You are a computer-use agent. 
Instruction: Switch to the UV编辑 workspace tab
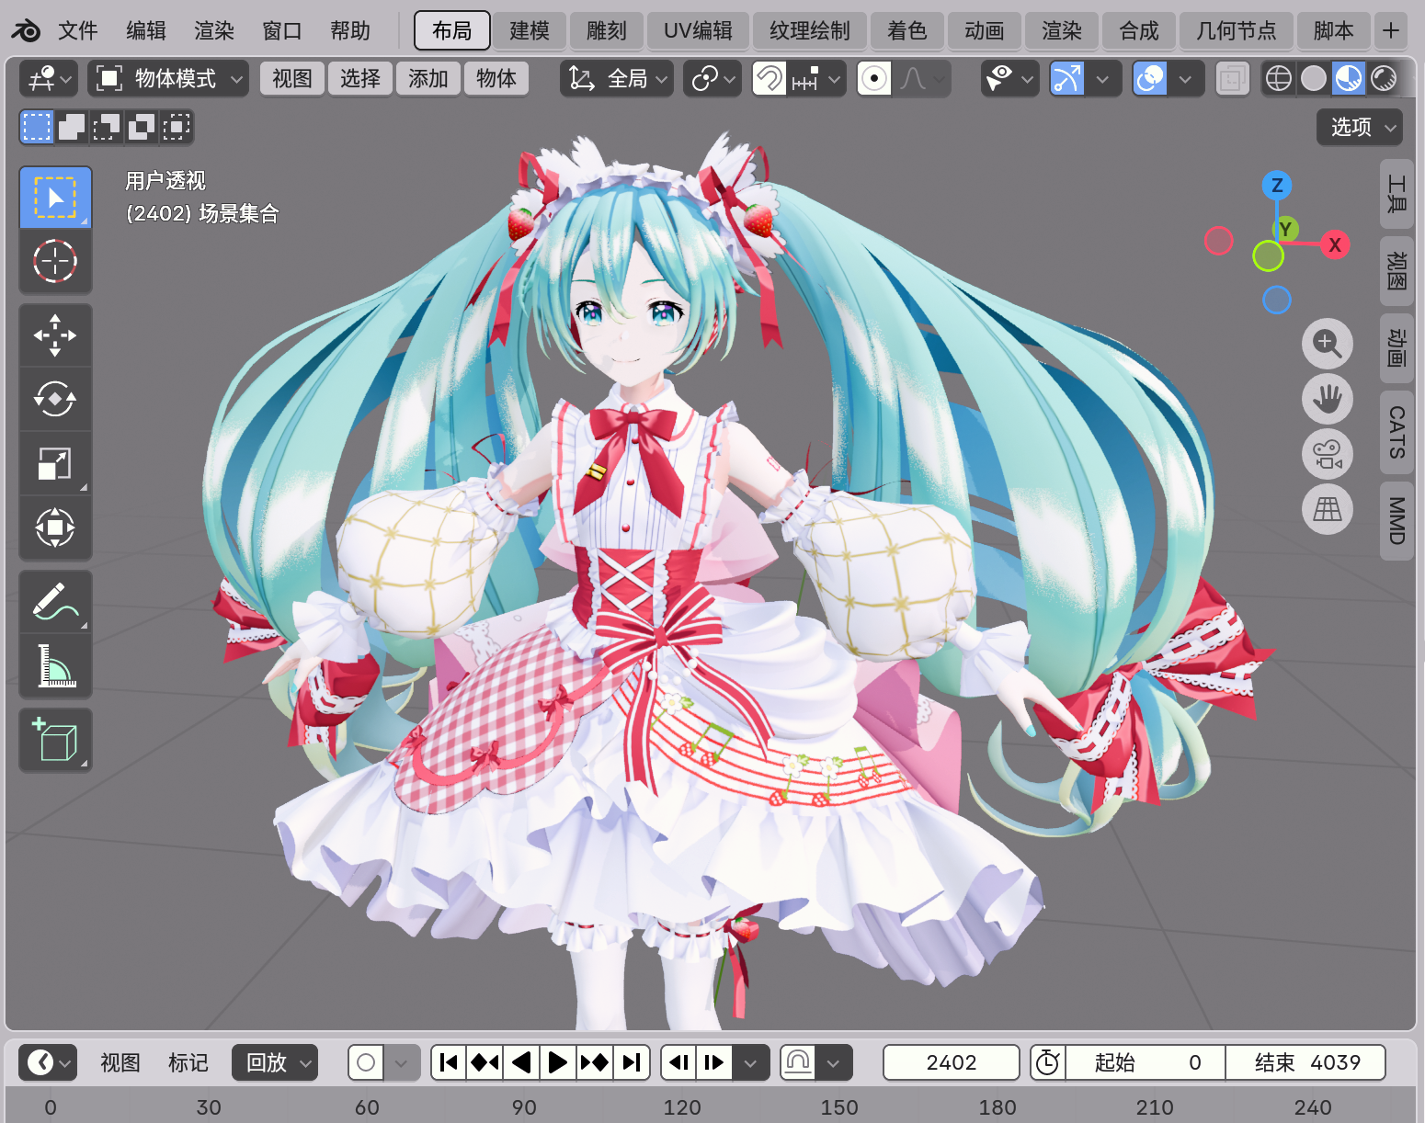click(698, 30)
